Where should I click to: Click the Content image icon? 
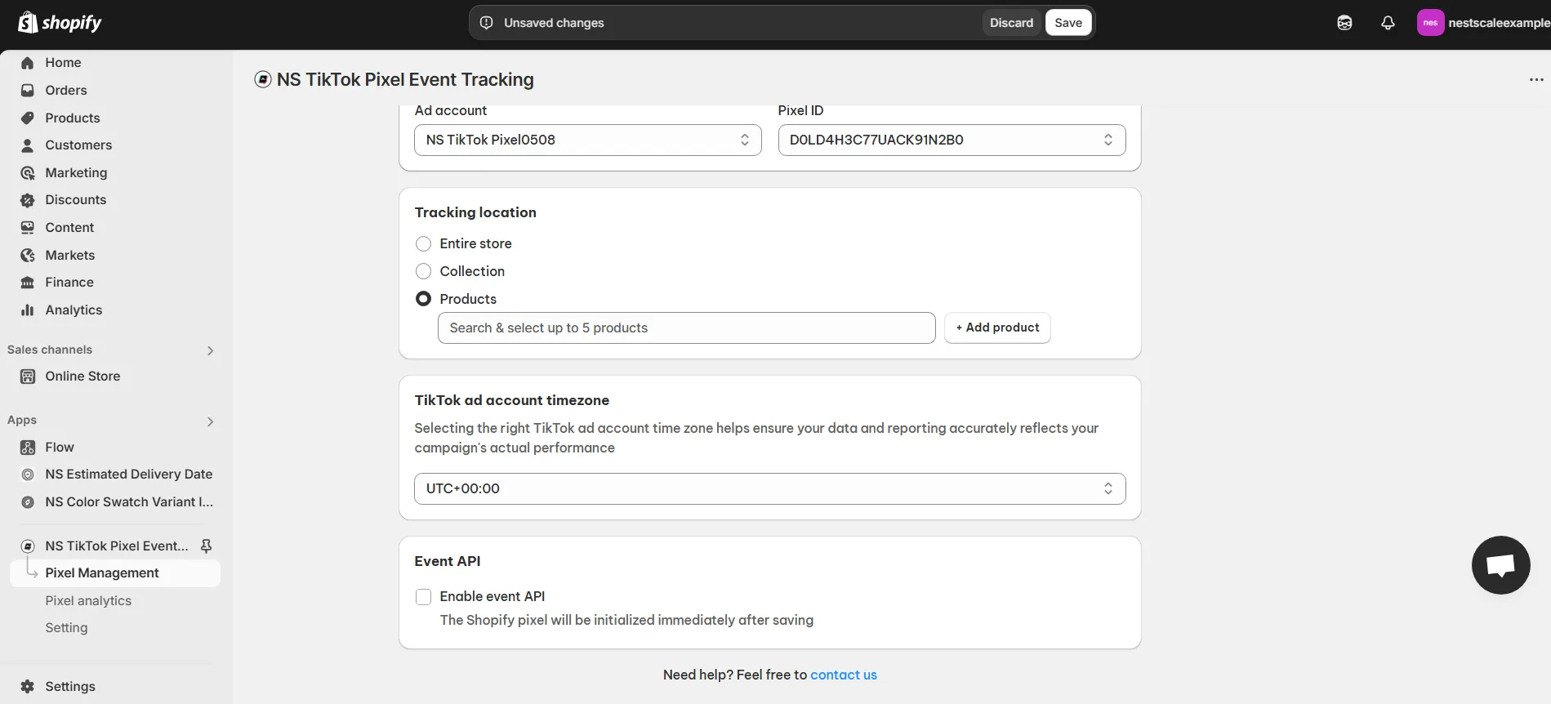[28, 228]
